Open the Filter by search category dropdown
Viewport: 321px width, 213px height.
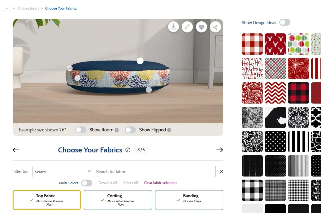[63, 172]
